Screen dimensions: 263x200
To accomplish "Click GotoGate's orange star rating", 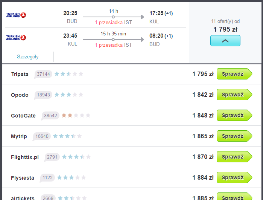I will point(76,115).
